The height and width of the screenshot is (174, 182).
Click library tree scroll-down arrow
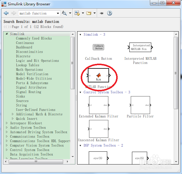click(73, 157)
